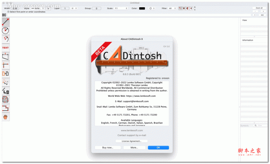Open the line Style dropdown showing Solid

tap(37, 8)
